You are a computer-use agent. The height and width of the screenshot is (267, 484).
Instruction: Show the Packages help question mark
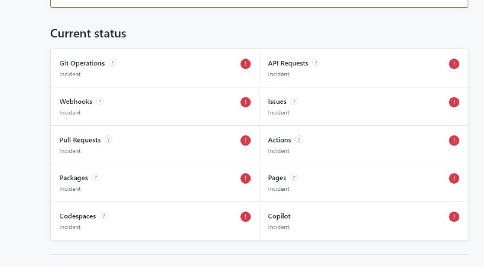click(96, 177)
